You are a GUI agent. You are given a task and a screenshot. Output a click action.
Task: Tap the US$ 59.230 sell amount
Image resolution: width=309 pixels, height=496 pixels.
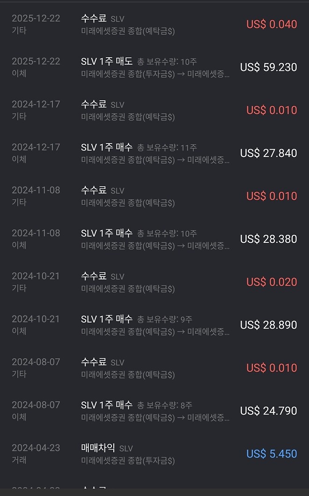[268, 67]
